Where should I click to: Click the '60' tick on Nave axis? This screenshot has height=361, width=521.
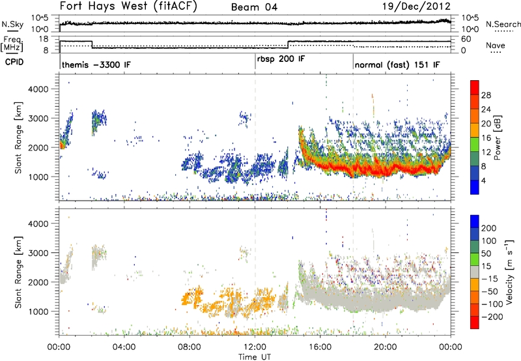466,39
